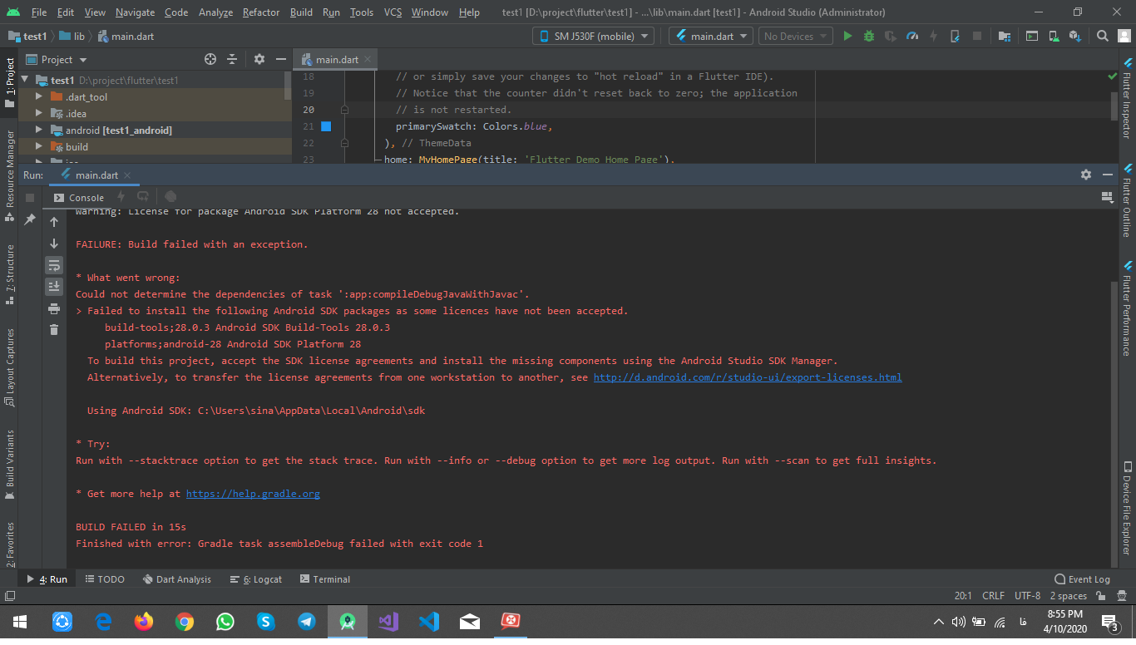Clear console with the trash icon

54,330
